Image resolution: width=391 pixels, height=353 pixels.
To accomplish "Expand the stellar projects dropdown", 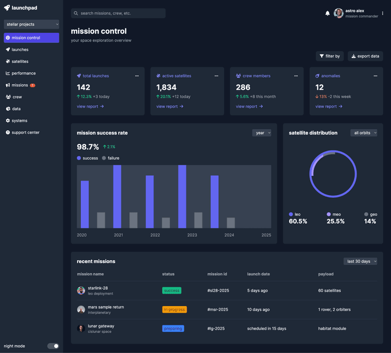I will tap(31, 24).
